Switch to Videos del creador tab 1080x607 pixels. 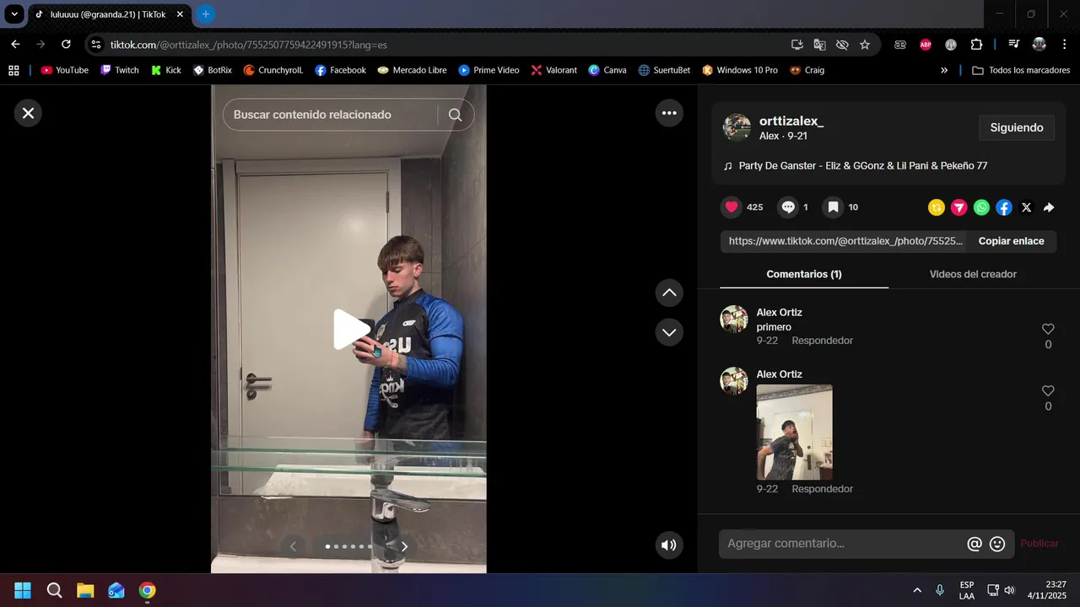(x=973, y=274)
